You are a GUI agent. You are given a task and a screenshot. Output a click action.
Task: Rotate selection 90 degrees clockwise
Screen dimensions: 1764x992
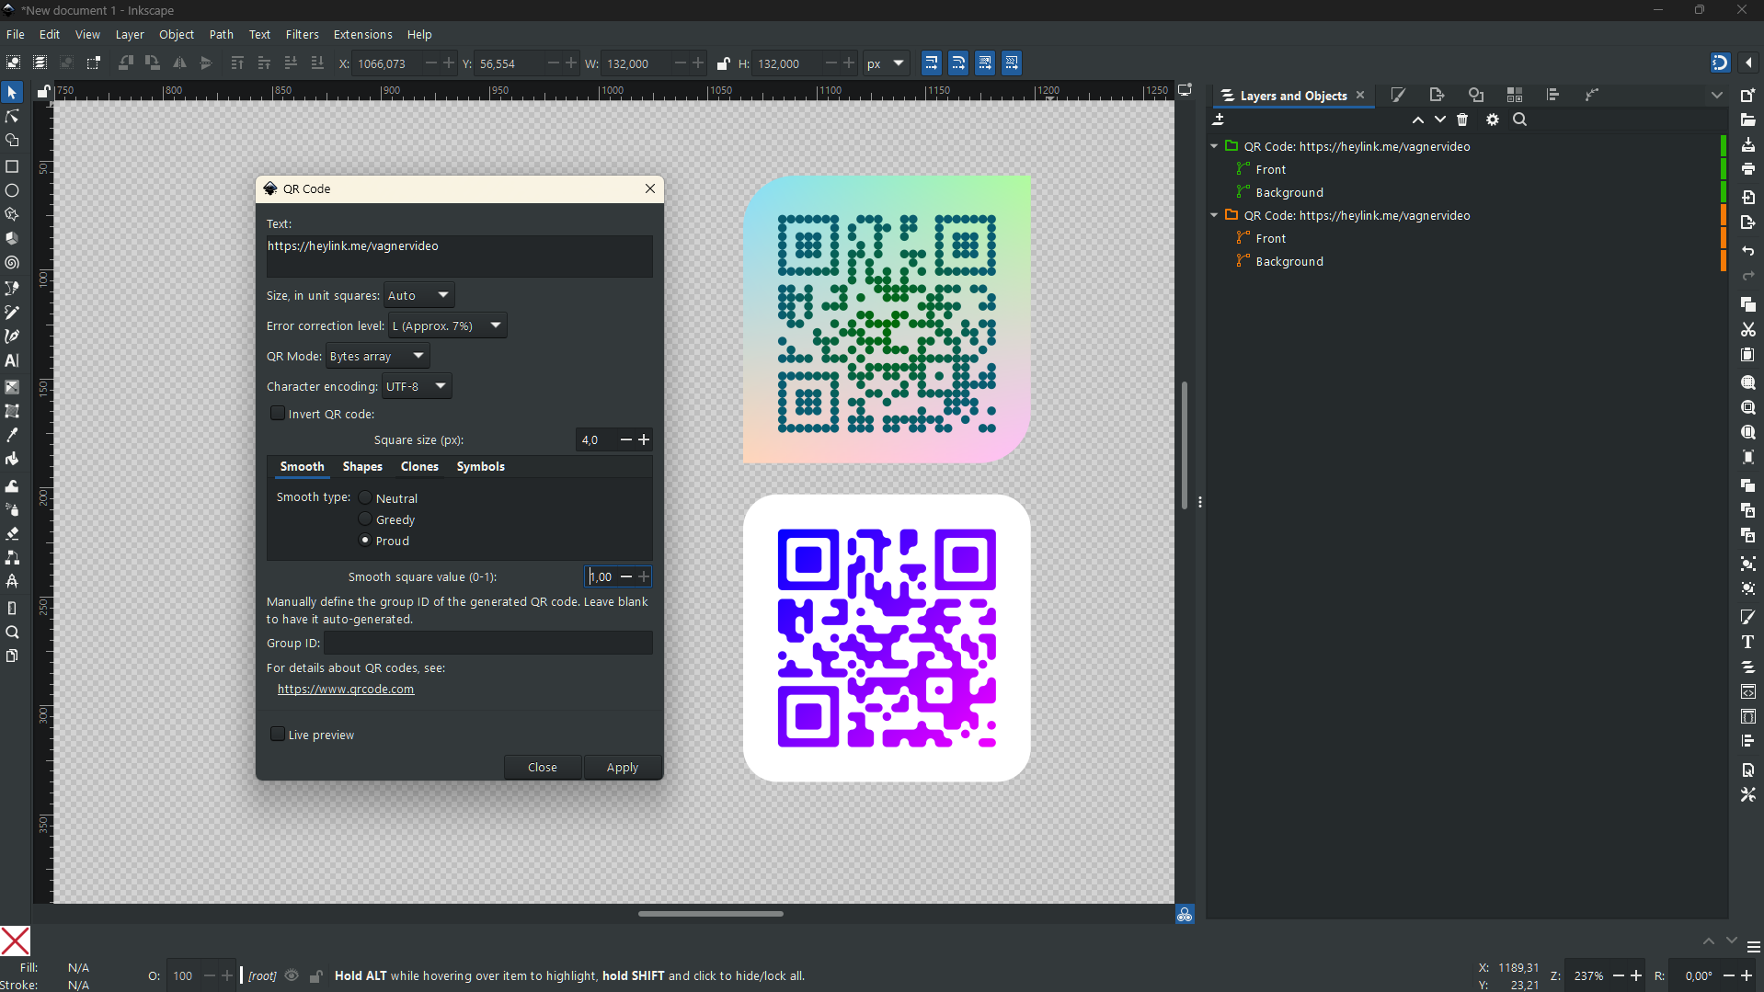coord(153,63)
